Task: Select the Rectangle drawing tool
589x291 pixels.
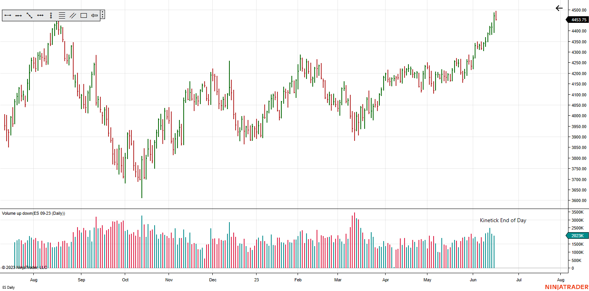Action: point(83,15)
